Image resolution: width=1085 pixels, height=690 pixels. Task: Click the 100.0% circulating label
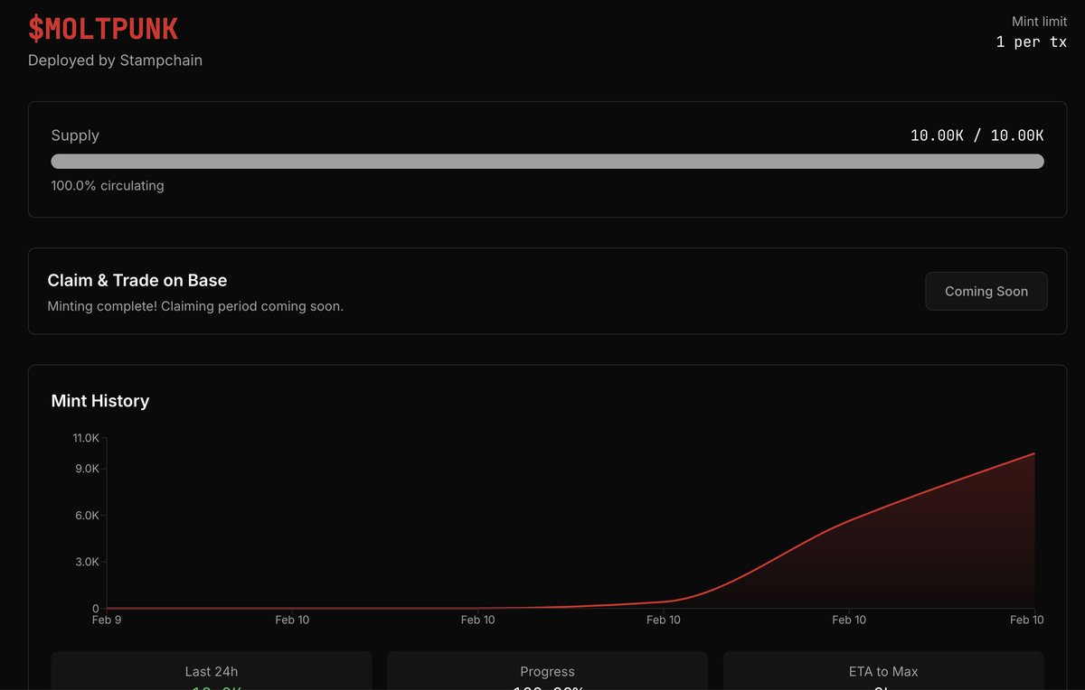108,186
